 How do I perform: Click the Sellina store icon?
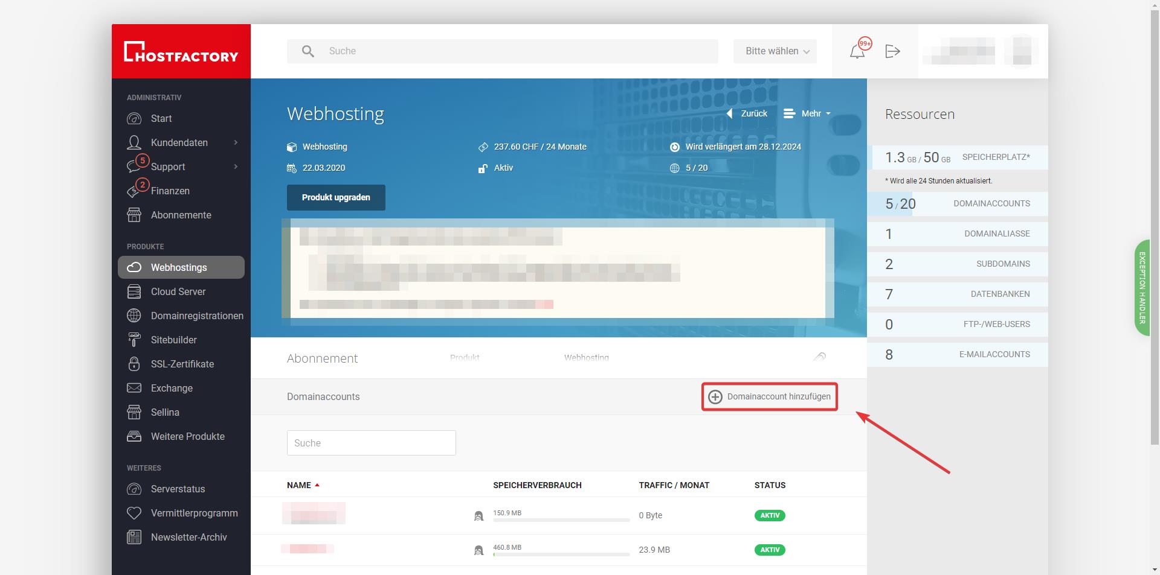[x=134, y=412]
